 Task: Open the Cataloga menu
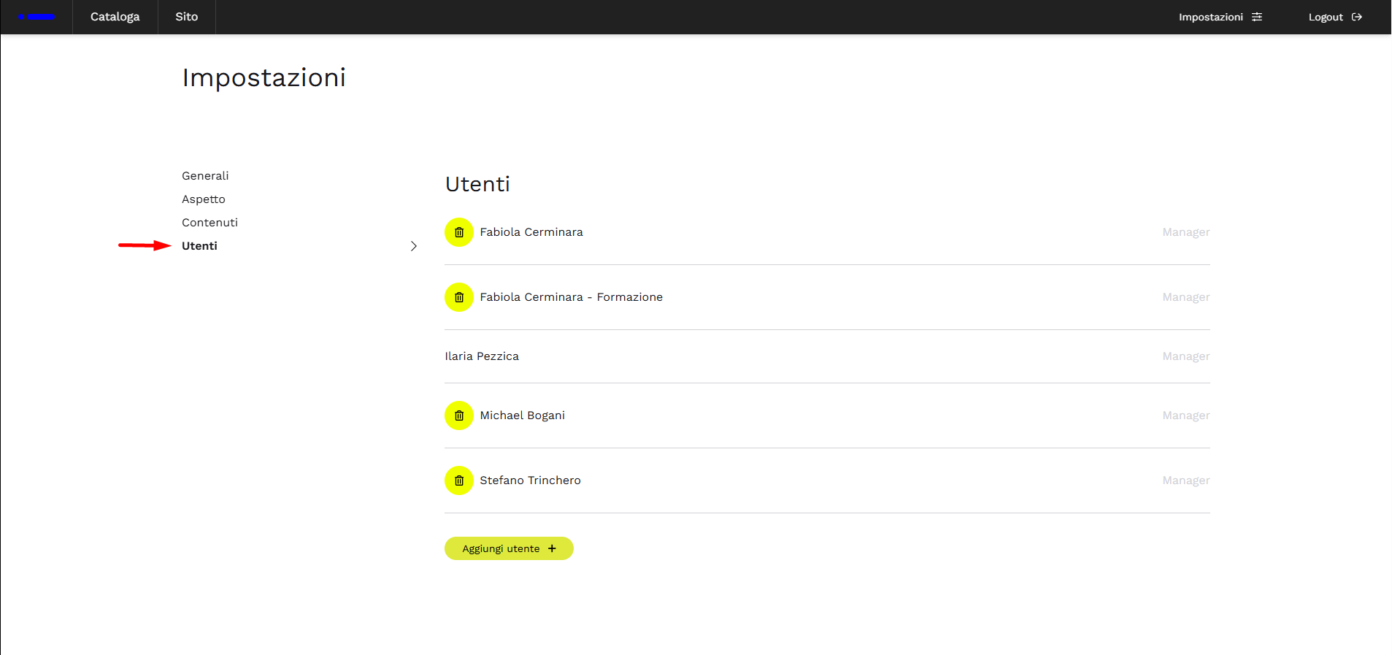tap(115, 17)
